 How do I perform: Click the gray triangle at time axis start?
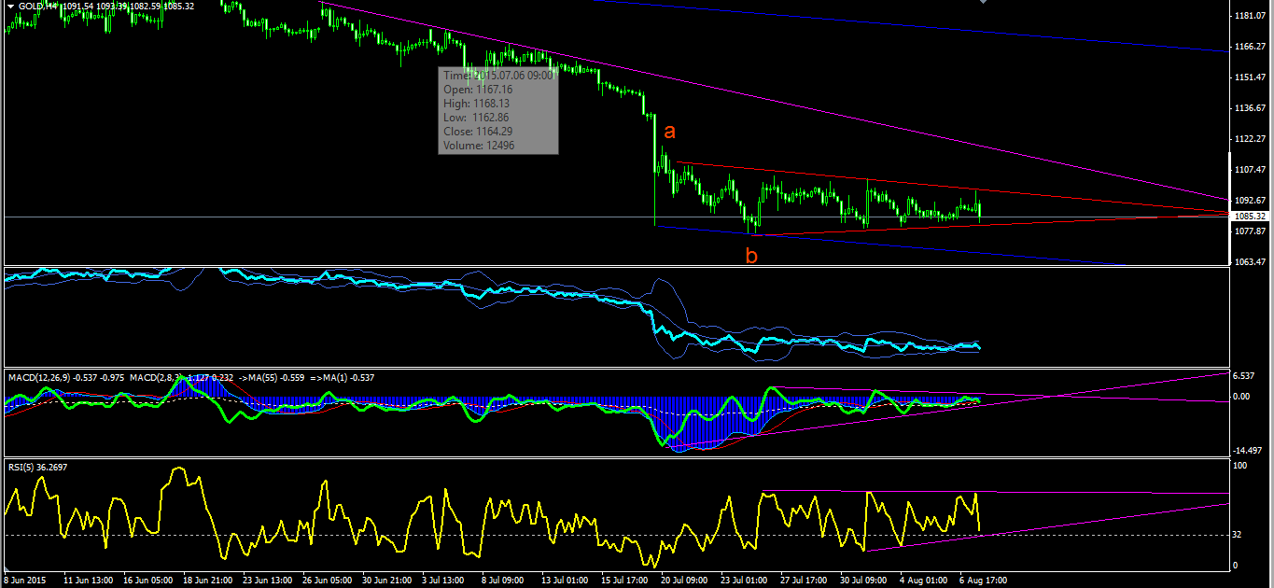(7, 570)
